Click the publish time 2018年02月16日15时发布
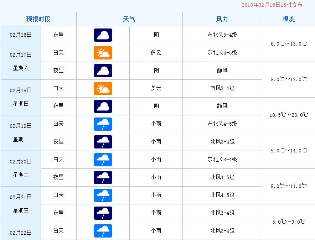 click(x=272, y=5)
